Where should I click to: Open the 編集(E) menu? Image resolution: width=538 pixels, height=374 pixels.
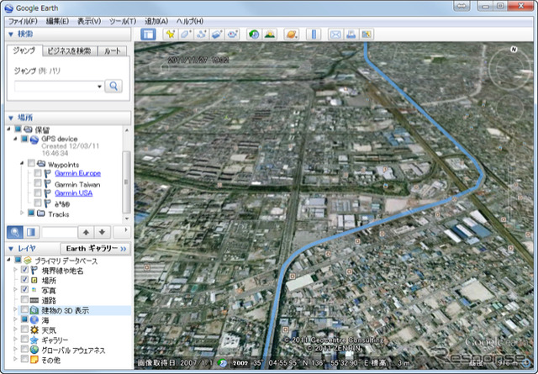(57, 21)
